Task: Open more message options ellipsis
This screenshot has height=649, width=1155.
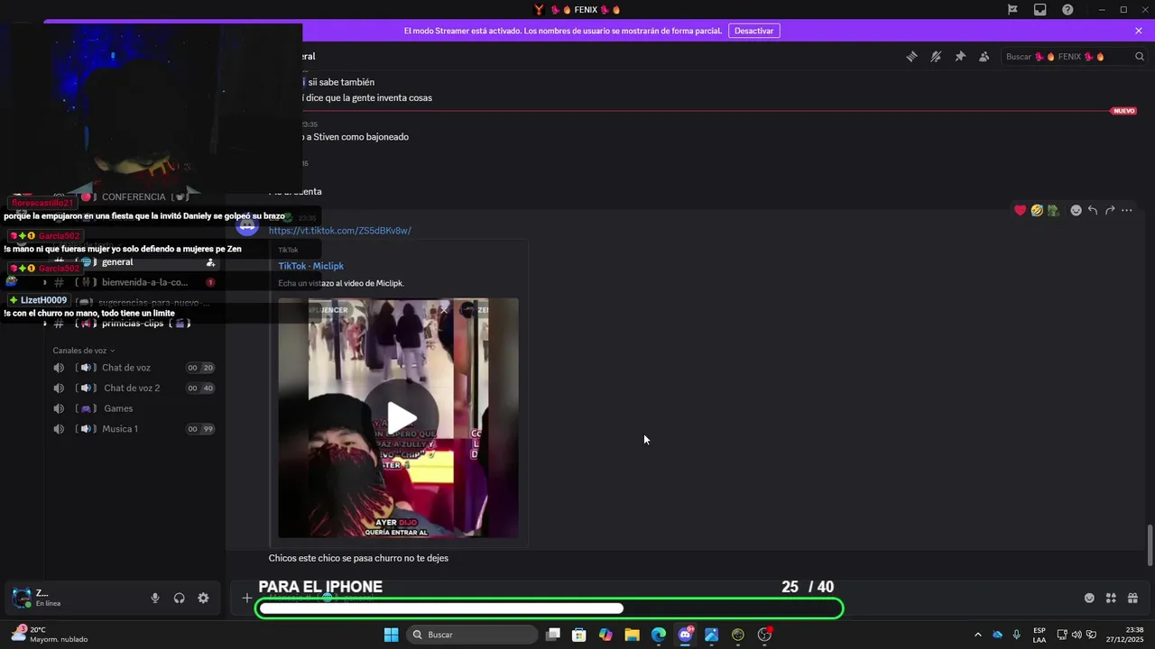Action: [x=1127, y=210]
